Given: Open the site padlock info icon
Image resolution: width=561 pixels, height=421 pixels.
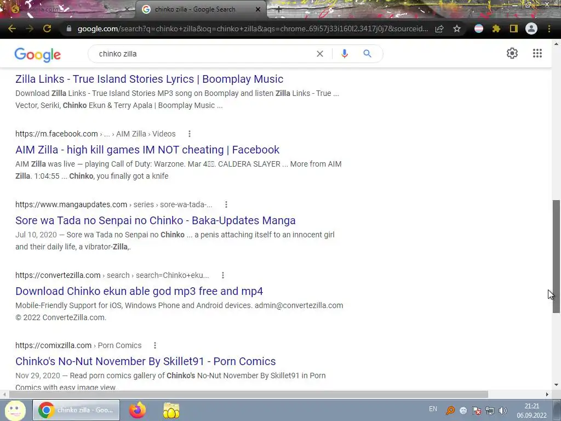Looking at the screenshot, I should click(69, 29).
